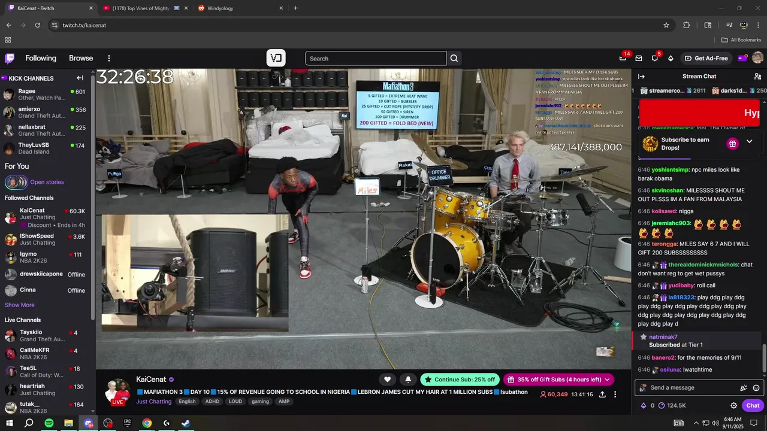Click Open stories link

click(x=47, y=182)
